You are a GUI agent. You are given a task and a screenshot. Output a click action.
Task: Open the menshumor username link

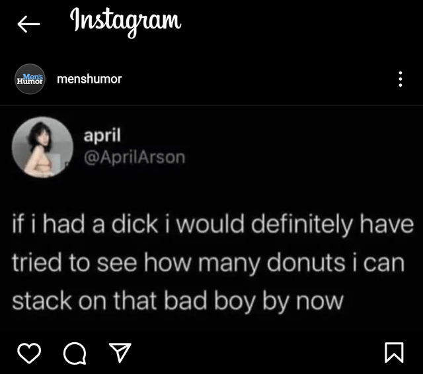tap(89, 79)
